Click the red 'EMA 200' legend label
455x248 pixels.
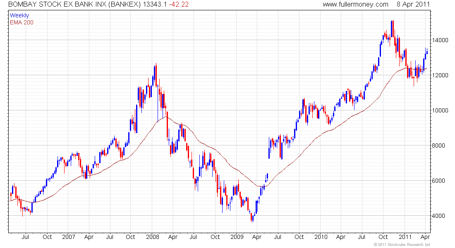tap(22, 22)
